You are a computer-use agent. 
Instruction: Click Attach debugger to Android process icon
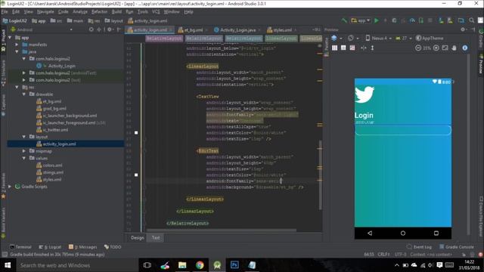421,20
